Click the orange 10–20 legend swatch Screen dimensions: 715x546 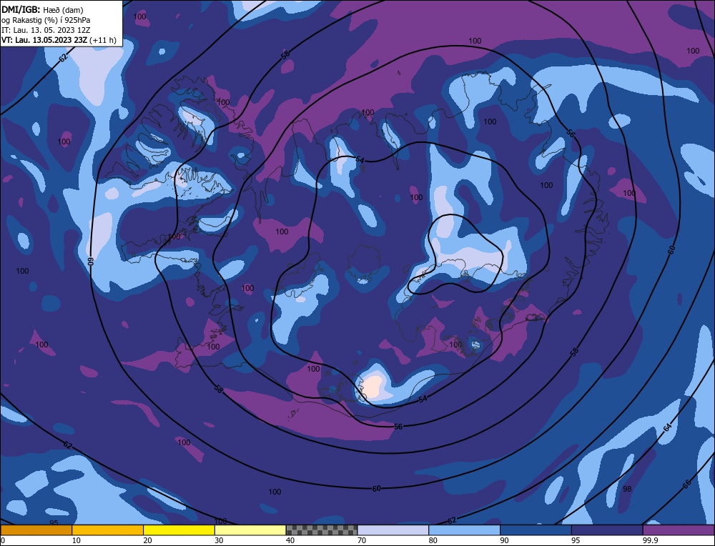click(108, 530)
